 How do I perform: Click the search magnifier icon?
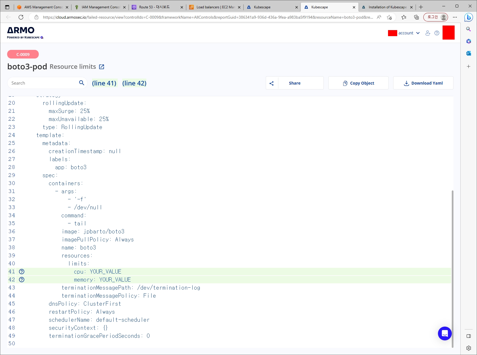pyautogui.click(x=82, y=83)
